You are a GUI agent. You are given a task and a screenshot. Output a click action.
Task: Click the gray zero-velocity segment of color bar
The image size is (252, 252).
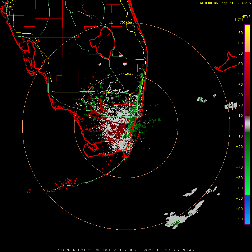[x=247, y=124]
